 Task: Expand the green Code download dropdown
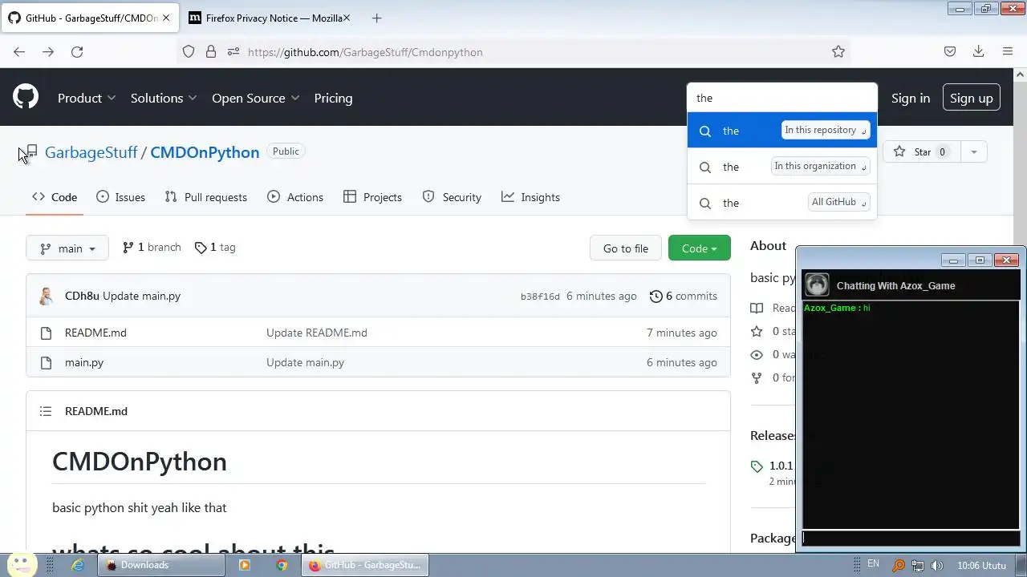[699, 248]
